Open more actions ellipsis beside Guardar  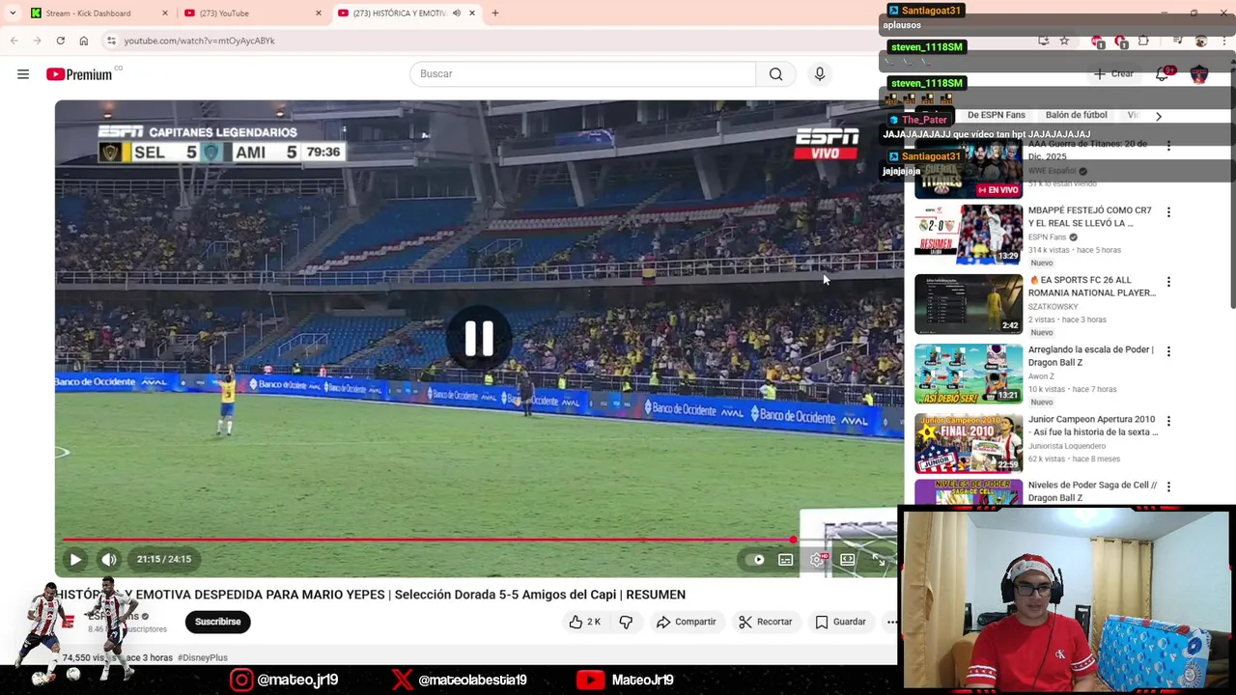[x=891, y=622]
